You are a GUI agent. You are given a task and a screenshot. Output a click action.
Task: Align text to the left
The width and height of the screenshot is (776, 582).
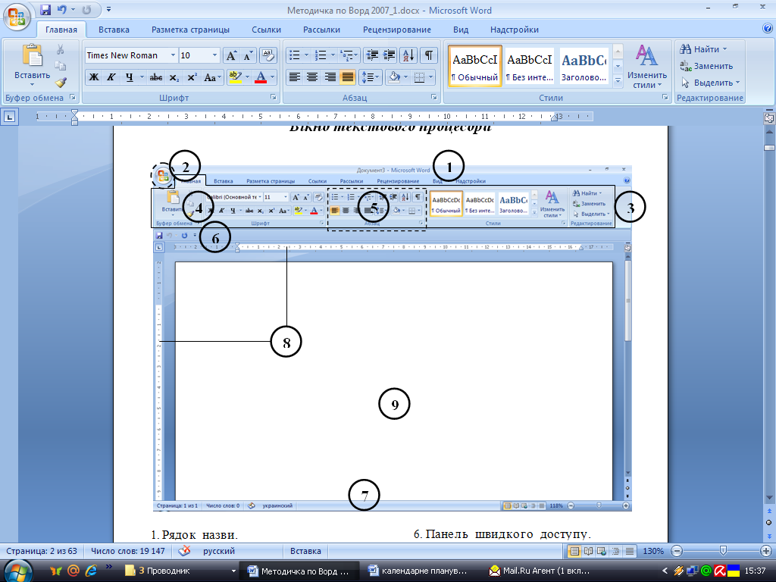click(x=295, y=77)
